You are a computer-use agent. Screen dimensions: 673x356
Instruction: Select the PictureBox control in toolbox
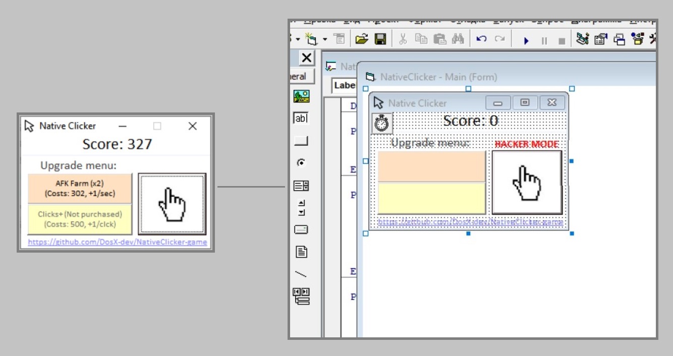click(x=302, y=96)
